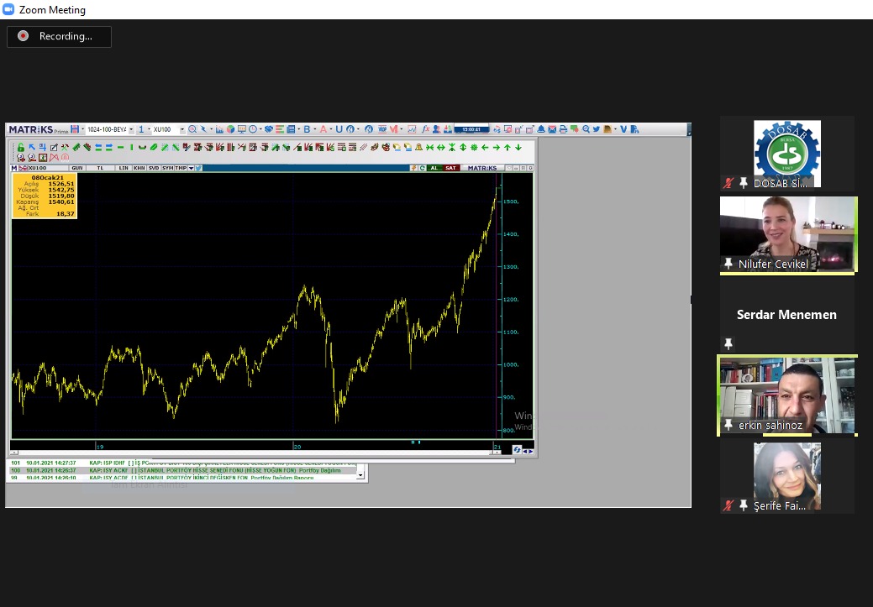Click the MATRIKS button in chart header
Screen dimensions: 873x607
point(482,168)
